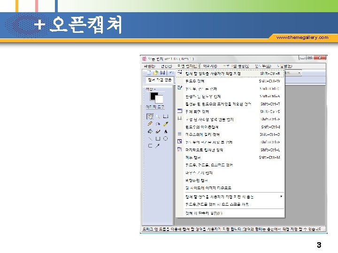Select the dotted Ellipse tool
338x253 pixels.
point(165,139)
